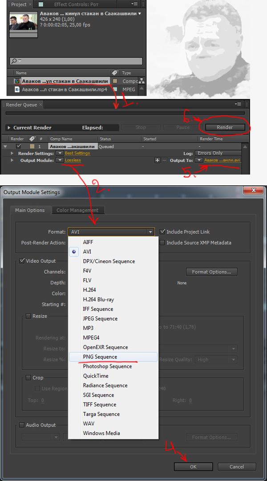Open Log dropdown showing Errors Only
The width and height of the screenshot is (267, 481).
[218, 153]
